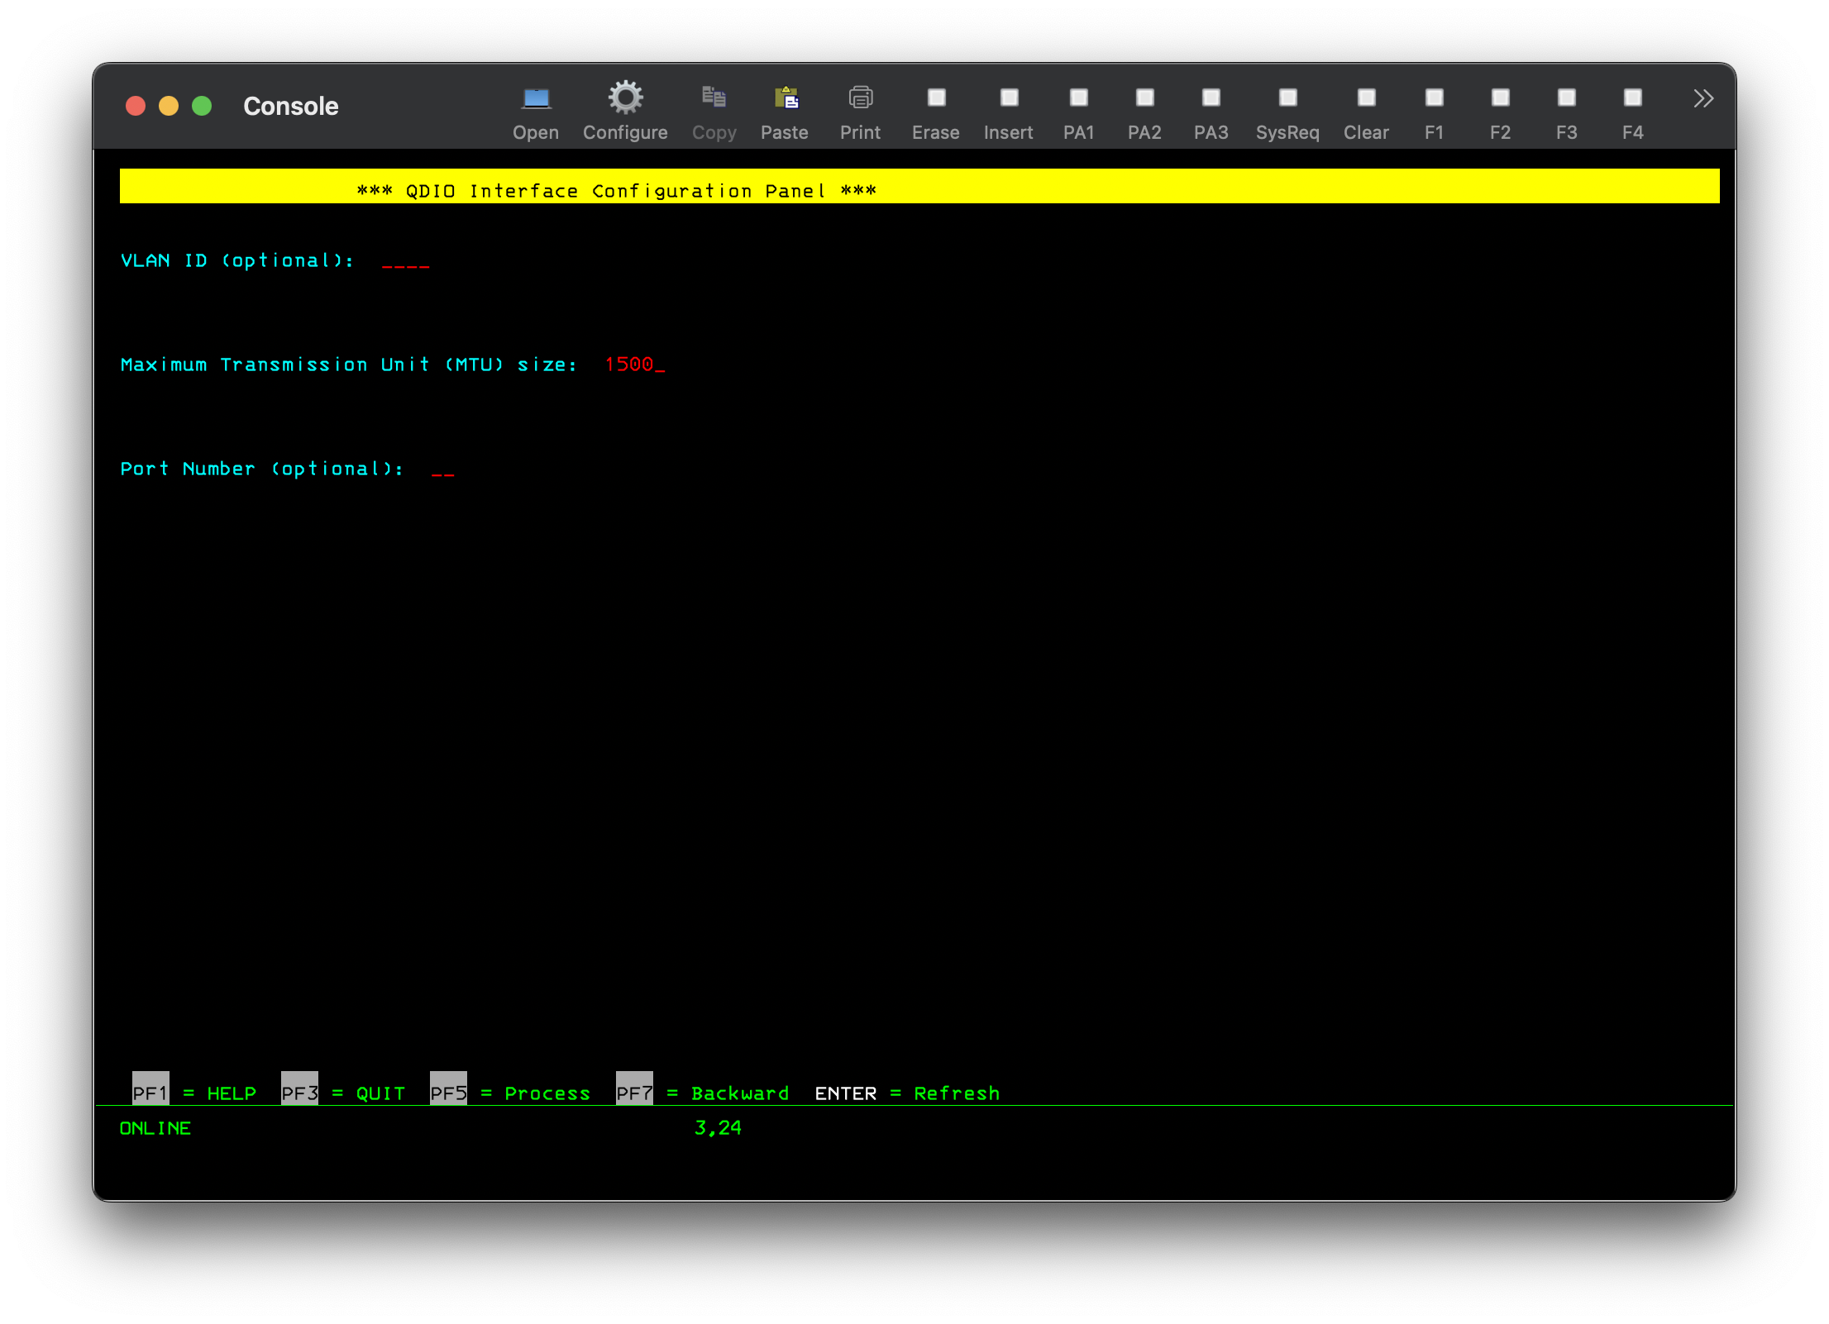Click the ENTER = Refresh label
This screenshot has height=1324, width=1829.
[907, 1093]
